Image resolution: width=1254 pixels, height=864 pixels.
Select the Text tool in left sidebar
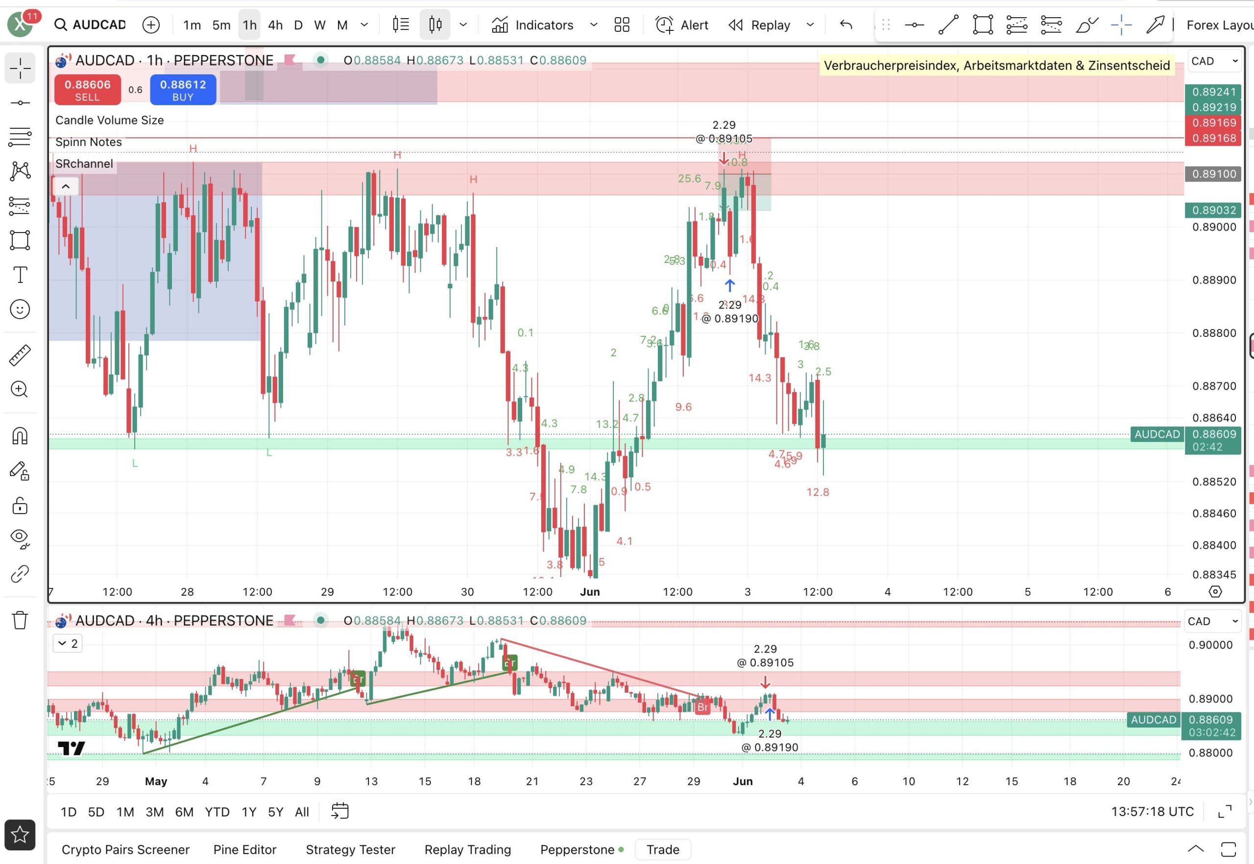coord(20,275)
